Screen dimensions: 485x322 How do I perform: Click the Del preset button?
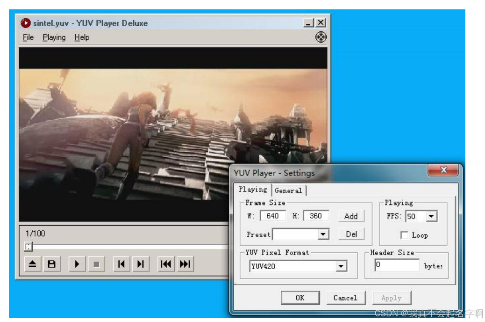point(351,234)
